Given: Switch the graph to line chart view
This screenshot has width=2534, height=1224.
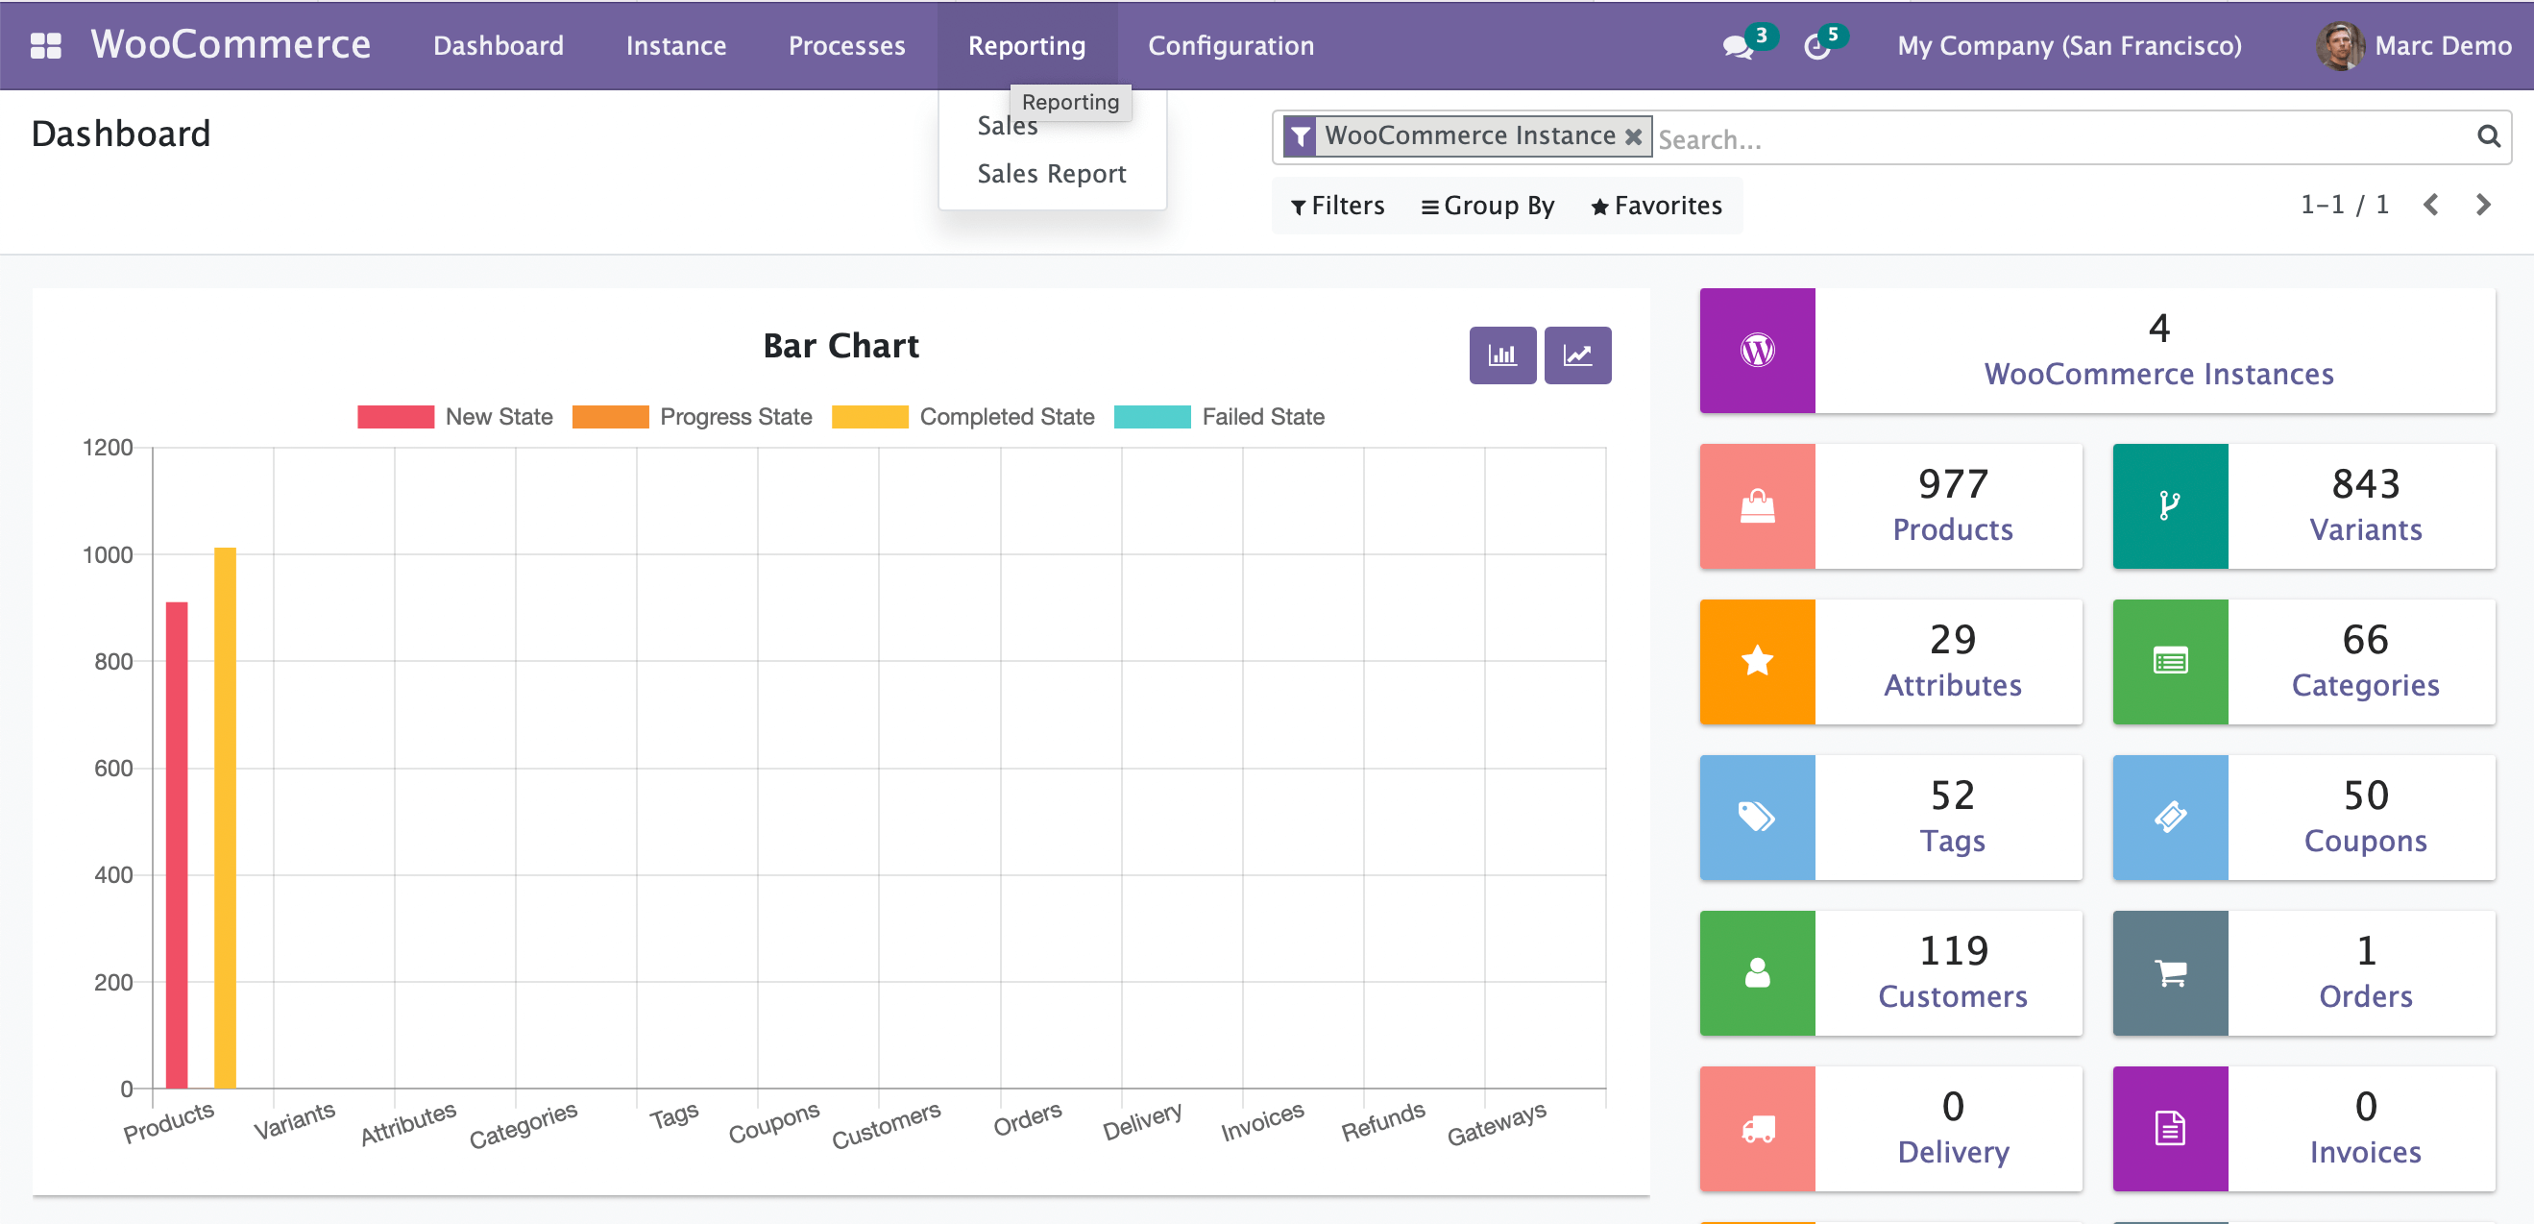Looking at the screenshot, I should [x=1578, y=355].
